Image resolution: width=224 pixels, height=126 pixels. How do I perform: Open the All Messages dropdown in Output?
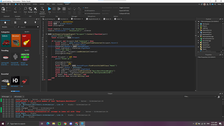(6, 97)
